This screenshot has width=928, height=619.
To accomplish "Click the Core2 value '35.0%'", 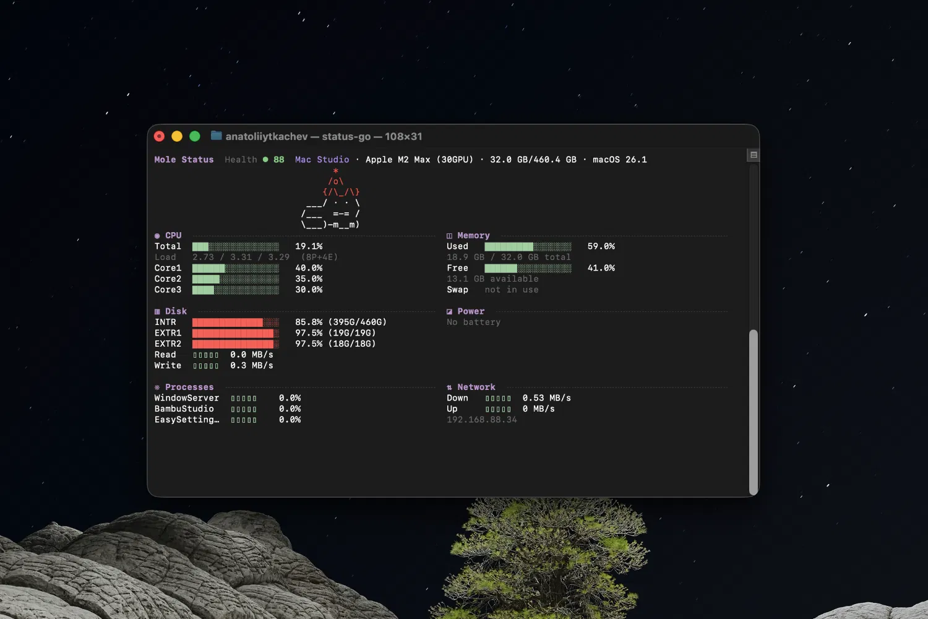I will 309,279.
